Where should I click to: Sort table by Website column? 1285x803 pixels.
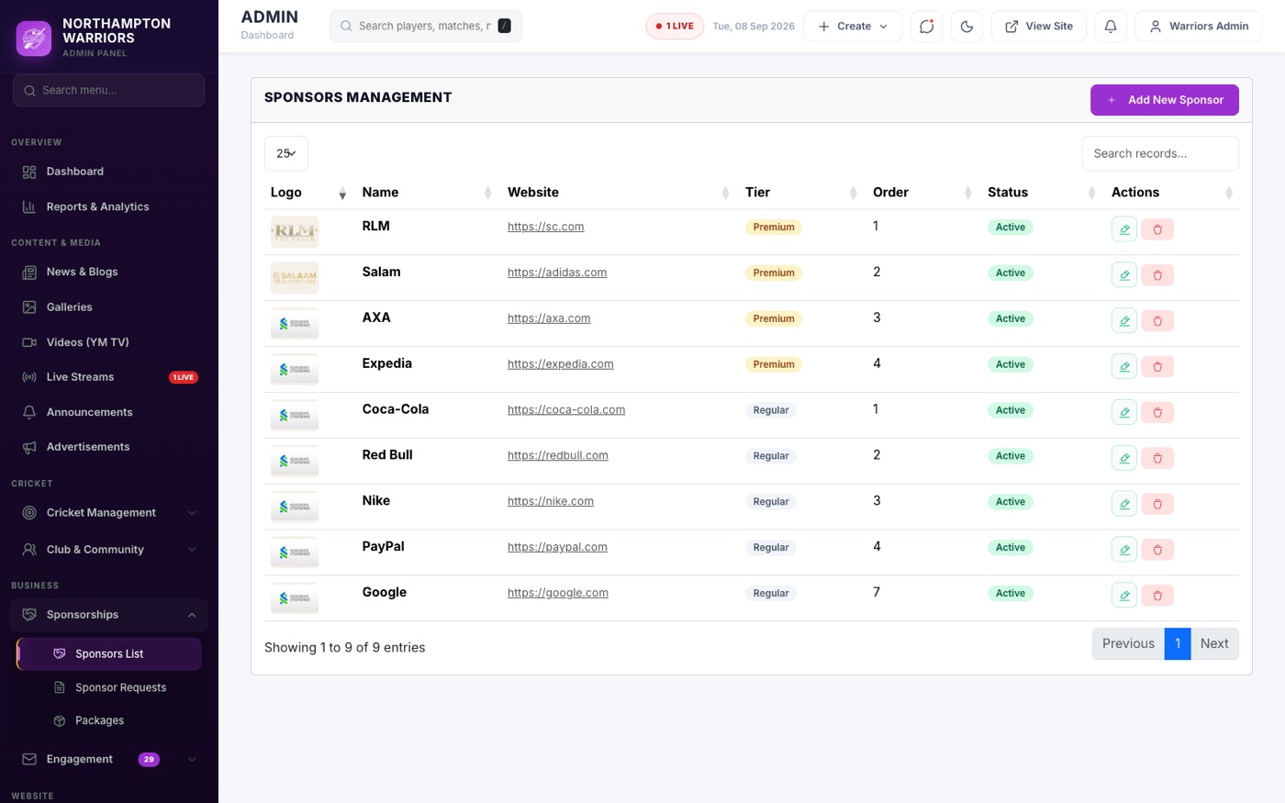click(619, 193)
